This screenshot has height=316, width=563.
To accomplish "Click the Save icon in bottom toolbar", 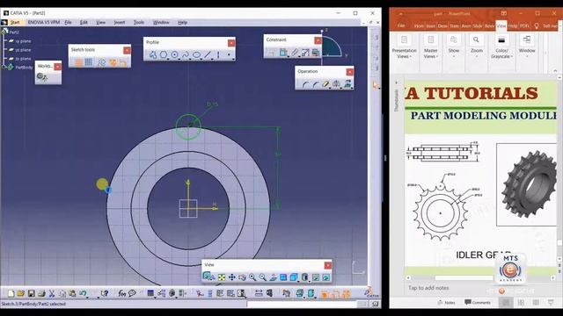I will pyautogui.click(x=32, y=294).
